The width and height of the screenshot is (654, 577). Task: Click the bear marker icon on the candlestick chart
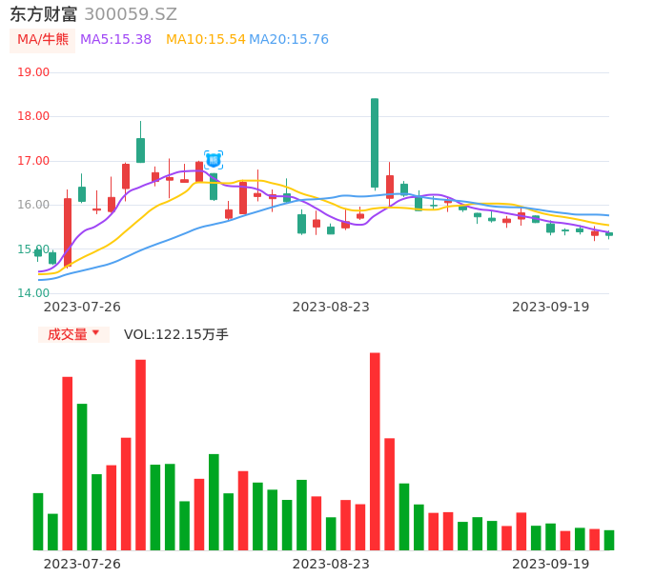(214, 160)
